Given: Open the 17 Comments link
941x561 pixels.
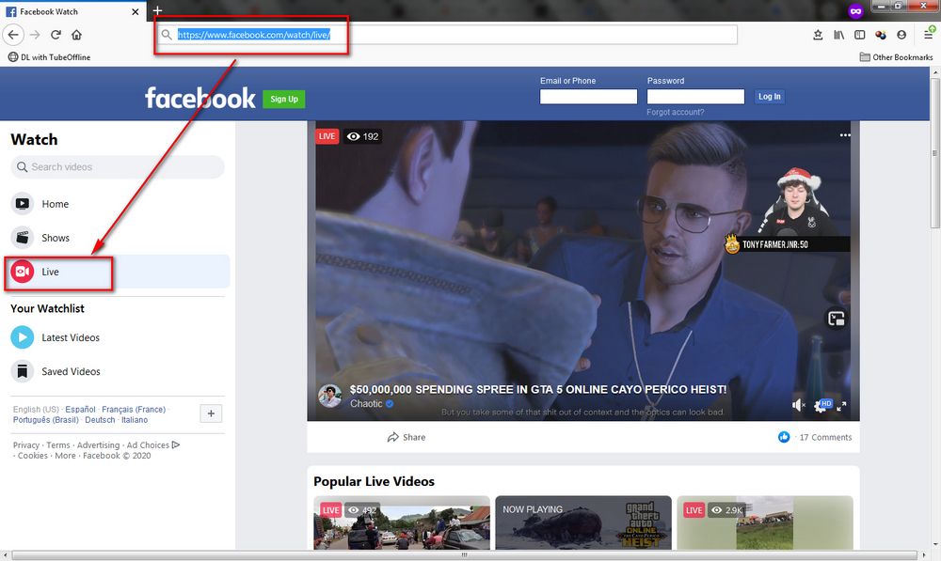Looking at the screenshot, I should coord(825,438).
